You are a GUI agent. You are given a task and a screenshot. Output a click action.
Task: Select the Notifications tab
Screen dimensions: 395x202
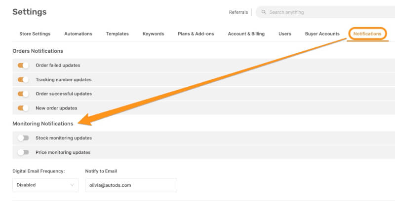367,34
